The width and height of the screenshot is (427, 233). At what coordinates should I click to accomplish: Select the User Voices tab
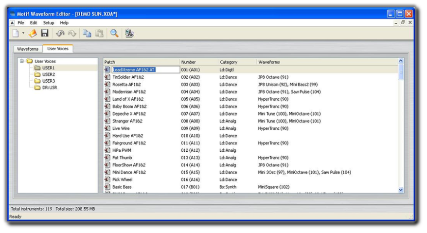point(58,49)
